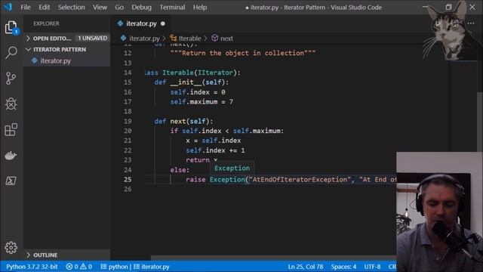This screenshot has height=272, width=483.
Task: Click the docstring 'Return the object in collection'
Action: (243, 53)
